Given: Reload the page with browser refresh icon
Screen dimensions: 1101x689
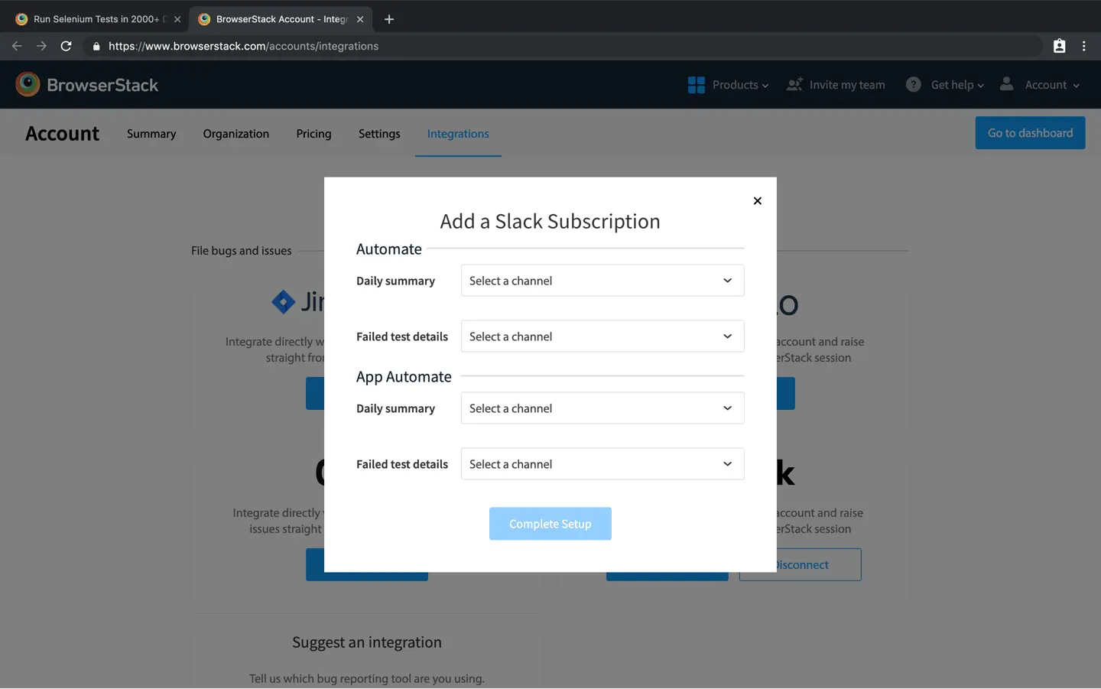Looking at the screenshot, I should [x=67, y=46].
